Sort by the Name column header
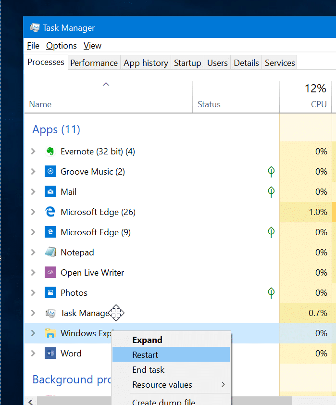 [x=108, y=97]
